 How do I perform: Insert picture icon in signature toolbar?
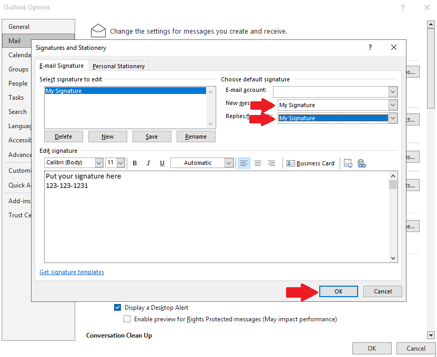348,163
